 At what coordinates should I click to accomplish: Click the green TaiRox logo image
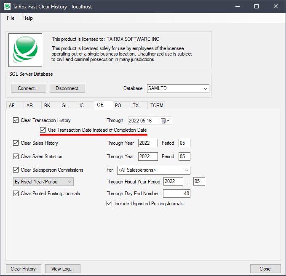25,50
